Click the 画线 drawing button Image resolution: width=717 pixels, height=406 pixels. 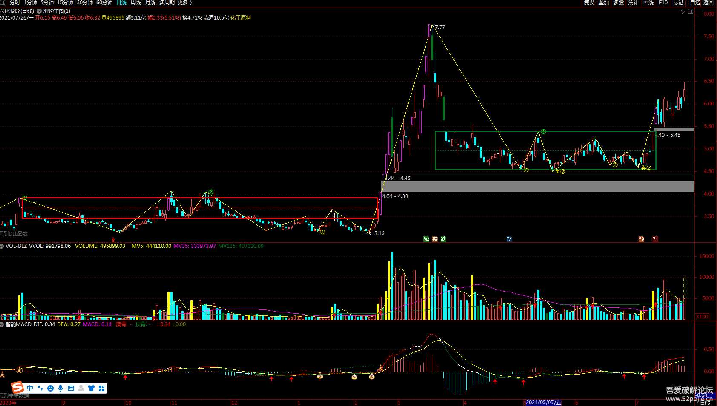click(x=648, y=3)
